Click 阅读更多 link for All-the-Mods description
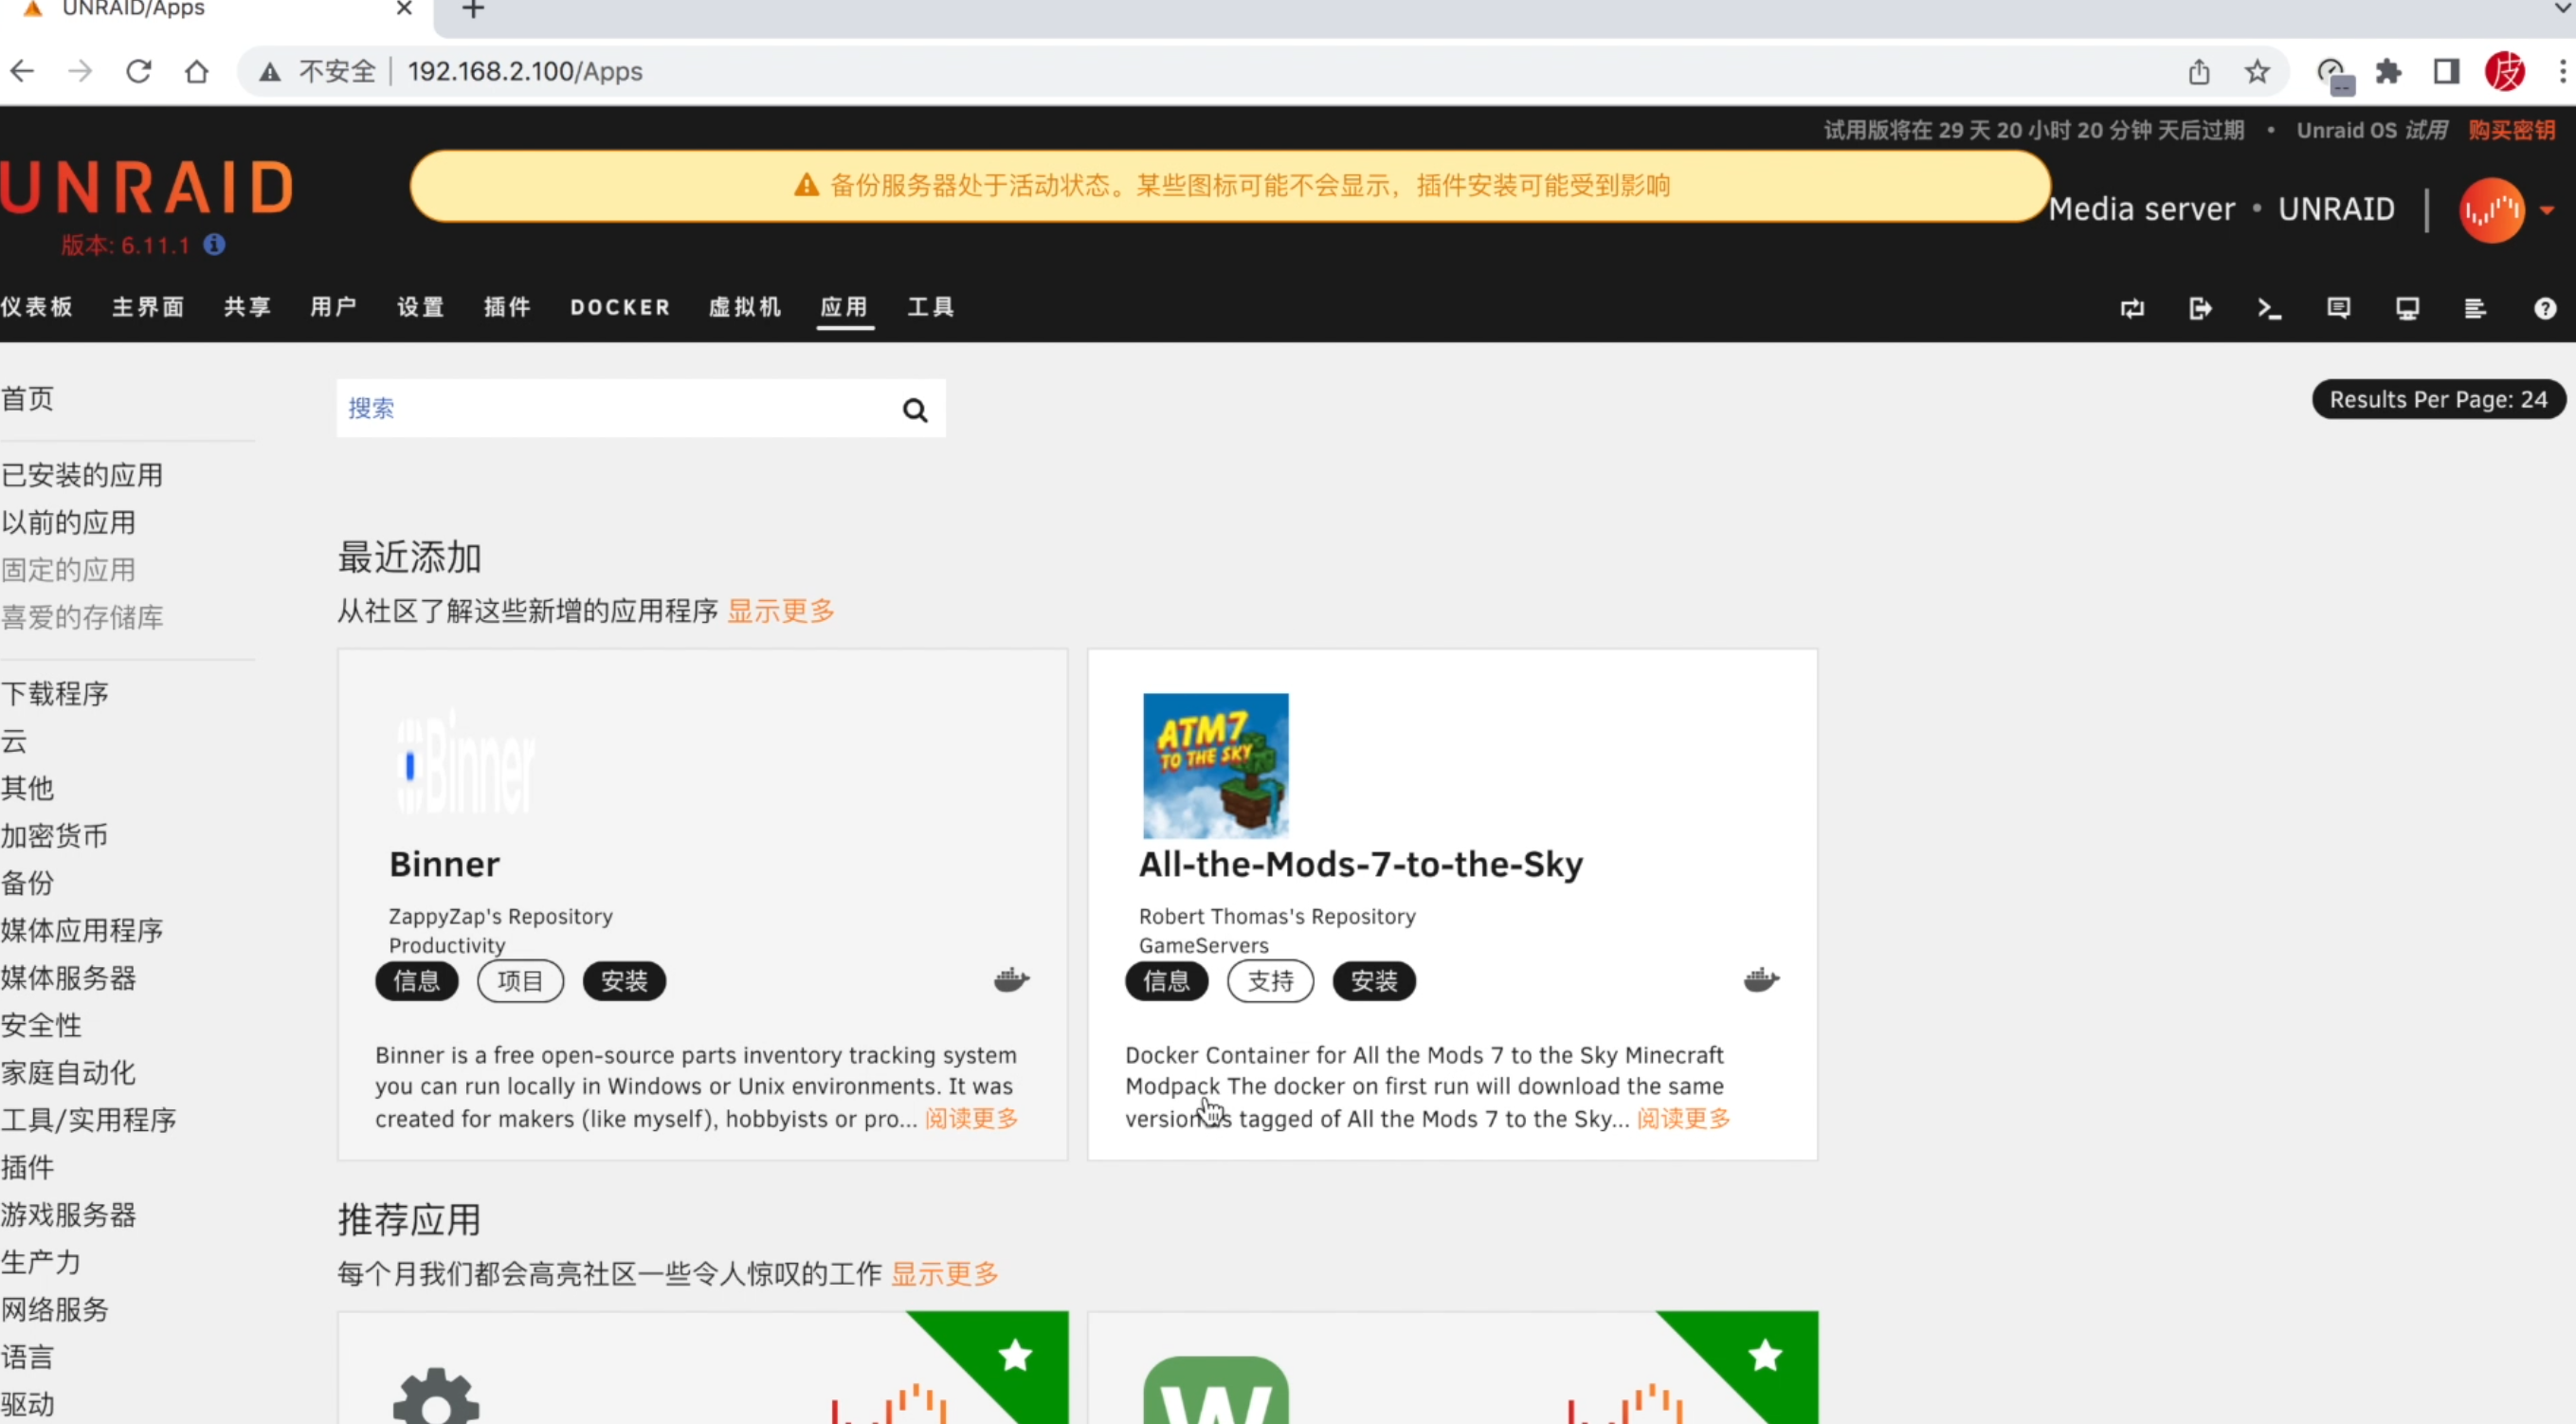Viewport: 2576px width, 1424px height. (1683, 1118)
